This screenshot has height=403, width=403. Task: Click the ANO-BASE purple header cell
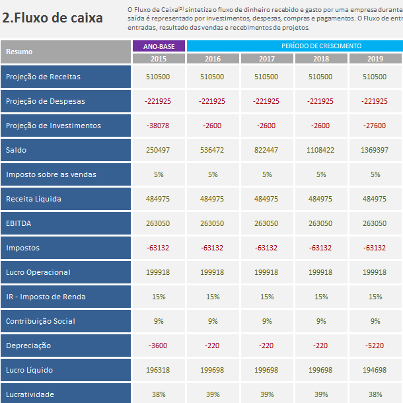pyautogui.click(x=159, y=46)
